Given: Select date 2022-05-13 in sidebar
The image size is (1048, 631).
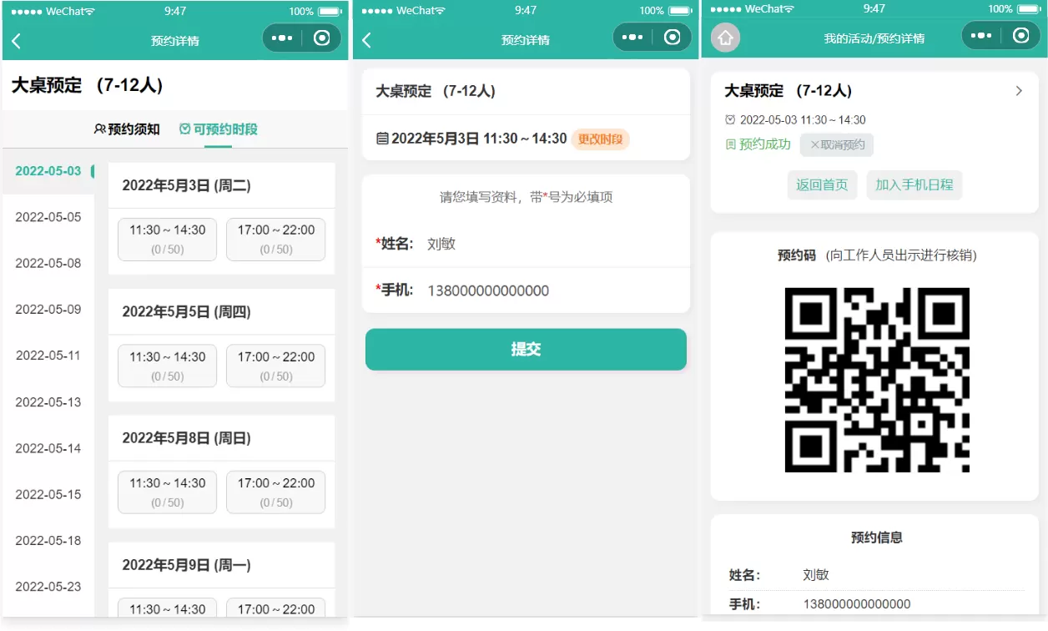Looking at the screenshot, I should click(48, 402).
